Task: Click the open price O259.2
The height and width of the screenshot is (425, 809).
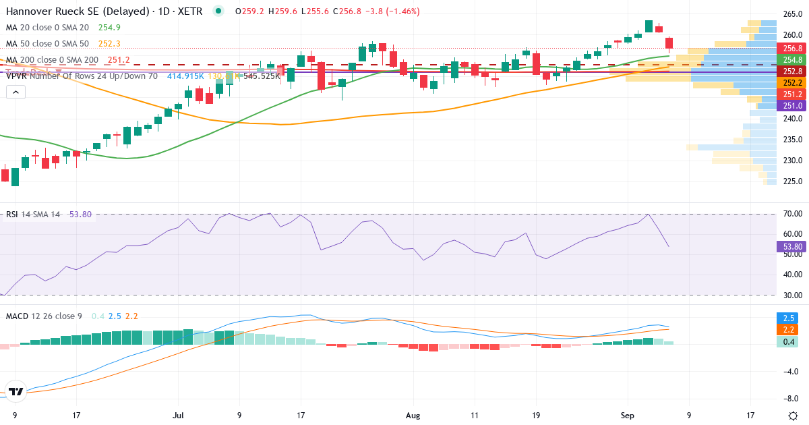Action: click(249, 11)
